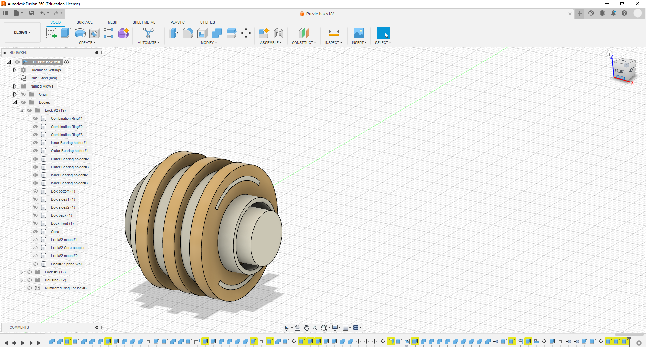Click the Offset Plane icon under Construct
Screen dimensions: 646x347
304,33
